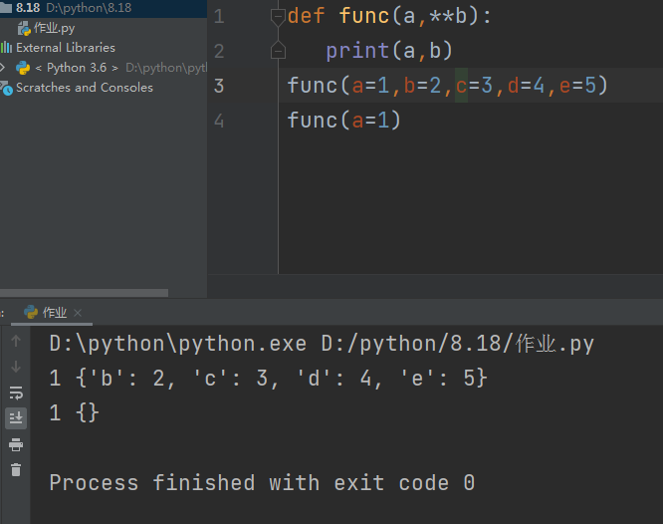The image size is (663, 524).
Task: Click the fold-end marker on line 2
Action: pyautogui.click(x=278, y=50)
